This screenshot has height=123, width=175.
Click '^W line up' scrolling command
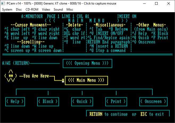click(x=43, y=46)
